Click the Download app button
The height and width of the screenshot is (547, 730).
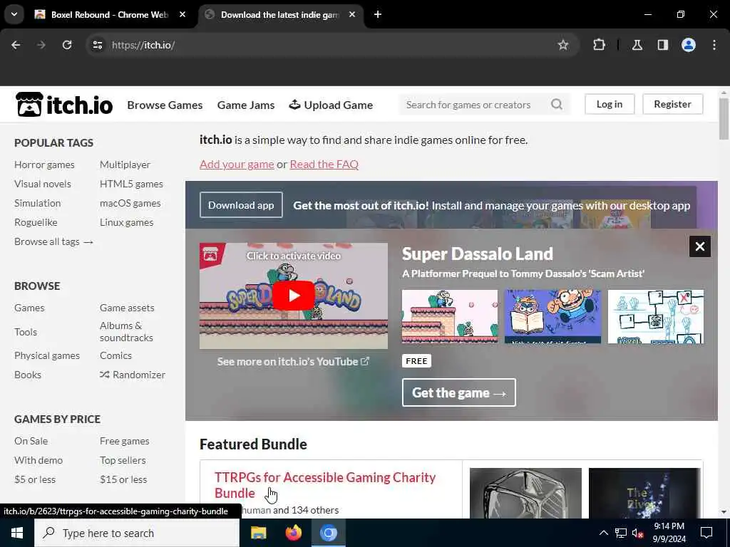241,205
